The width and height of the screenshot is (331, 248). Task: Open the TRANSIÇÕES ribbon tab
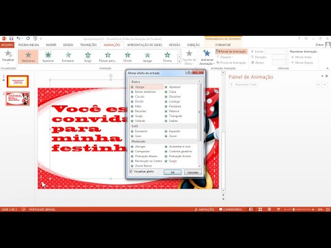tap(88, 45)
